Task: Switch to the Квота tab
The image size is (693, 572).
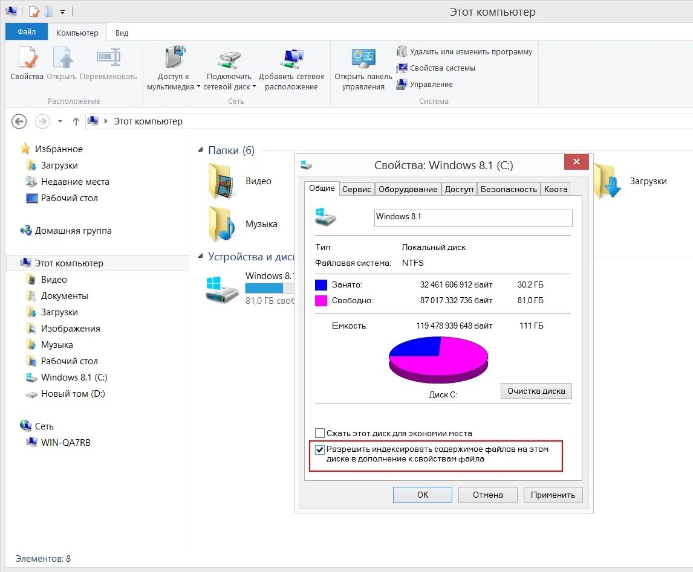Action: 556,189
